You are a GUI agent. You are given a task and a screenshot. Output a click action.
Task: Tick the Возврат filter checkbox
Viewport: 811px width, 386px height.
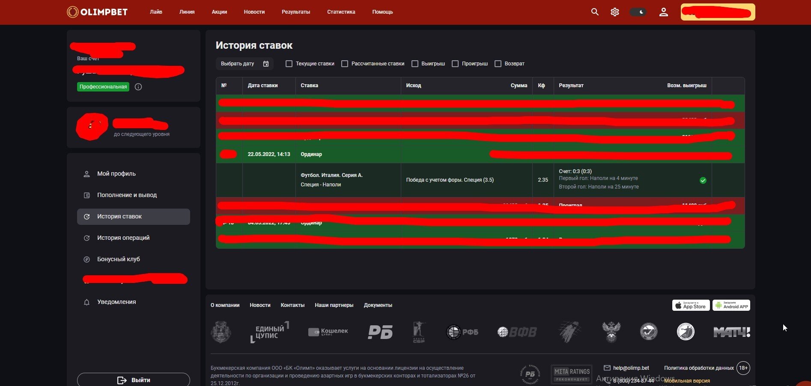(498, 64)
